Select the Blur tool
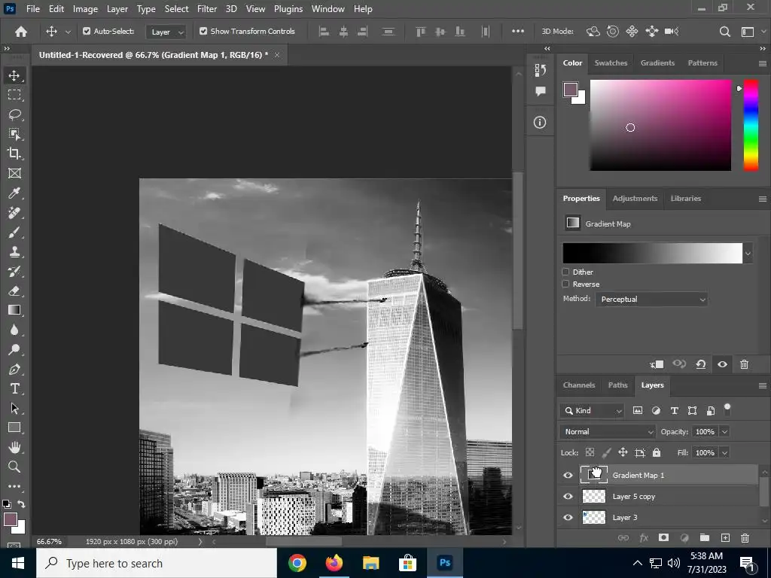Screen dimensions: 771x578 14,330
